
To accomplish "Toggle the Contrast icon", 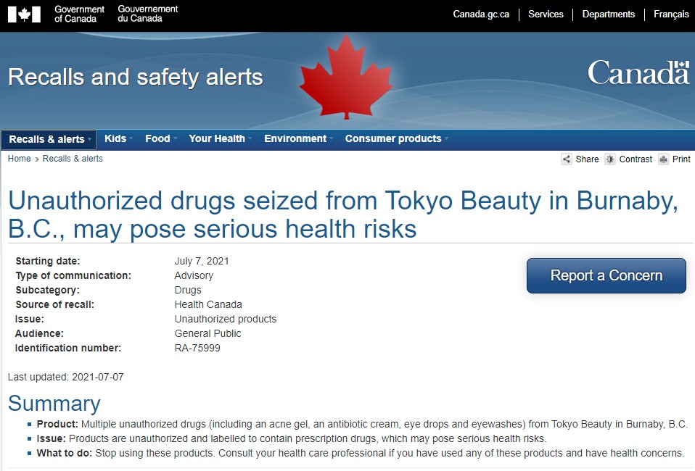I will click(610, 159).
